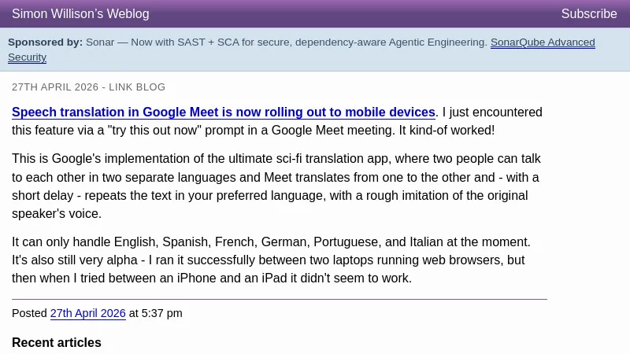Click the '5:37 pm' time text
This screenshot has height=354, width=630.
point(161,313)
